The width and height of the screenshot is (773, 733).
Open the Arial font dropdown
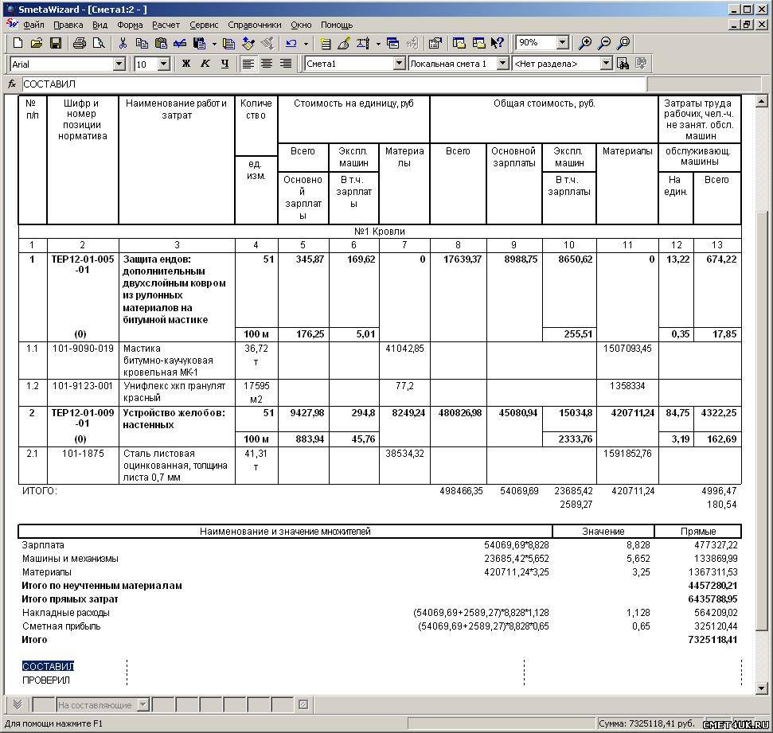[x=119, y=64]
